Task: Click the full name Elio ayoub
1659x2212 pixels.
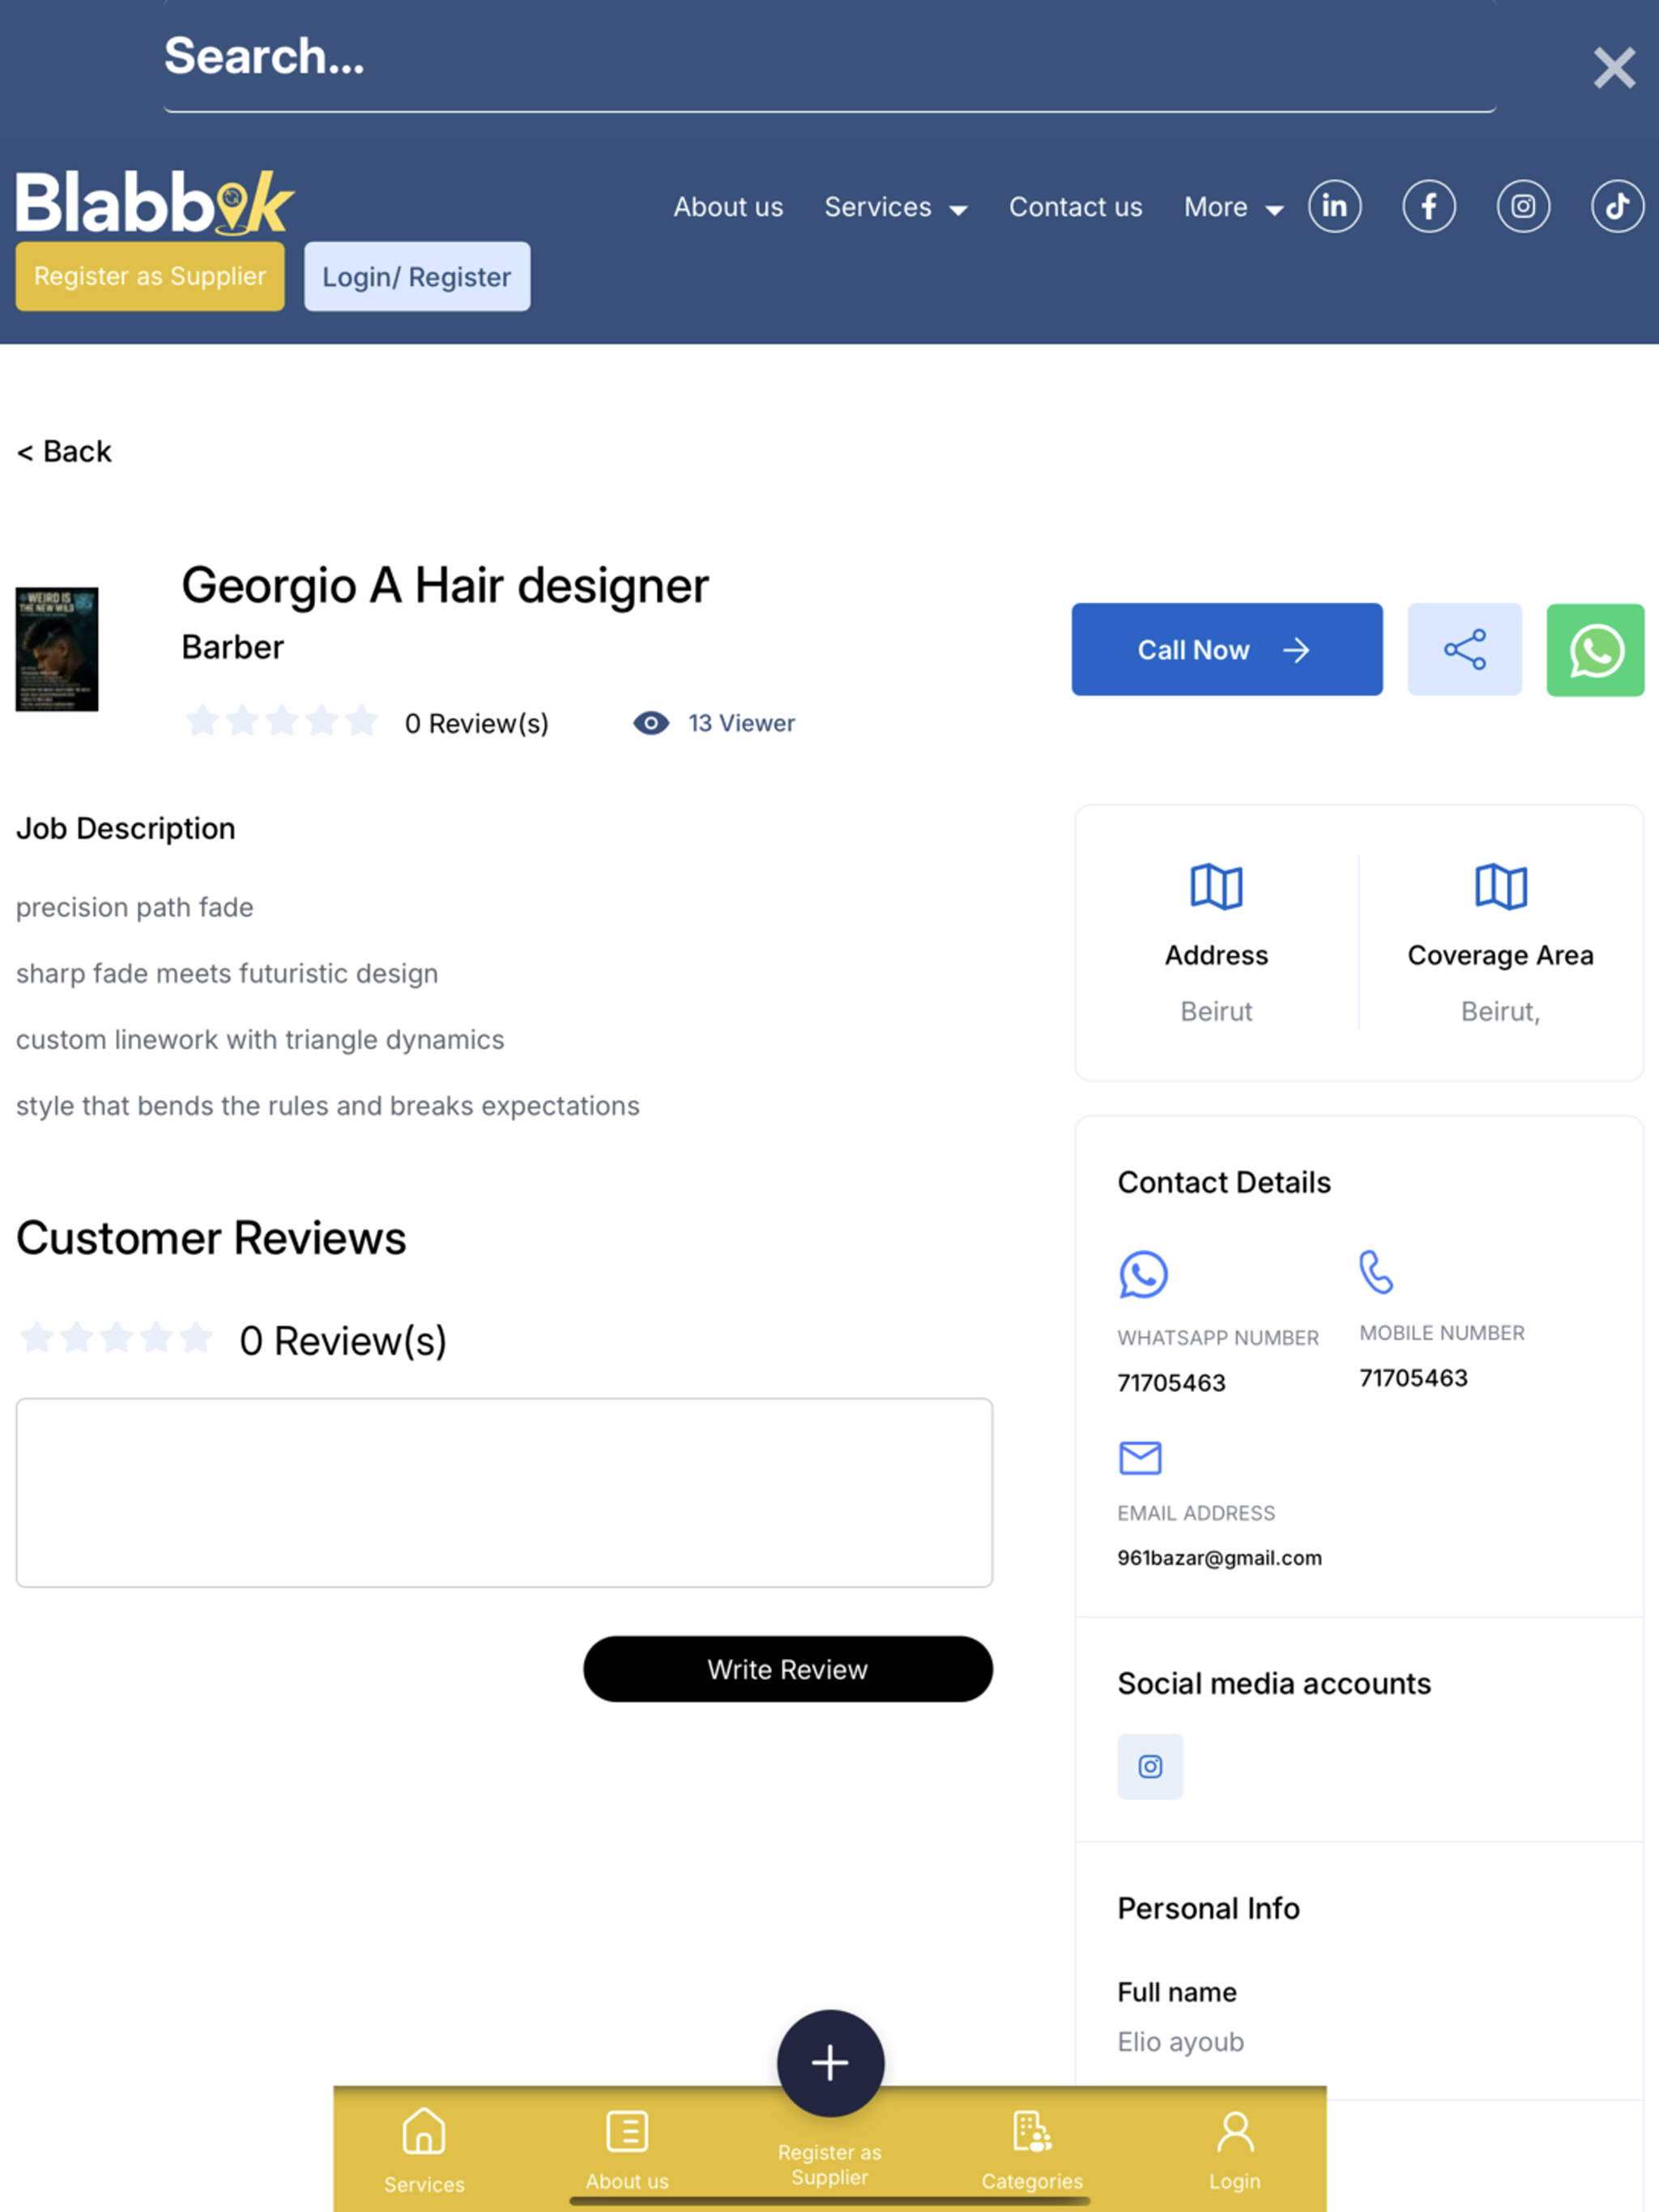Action: (1181, 2041)
